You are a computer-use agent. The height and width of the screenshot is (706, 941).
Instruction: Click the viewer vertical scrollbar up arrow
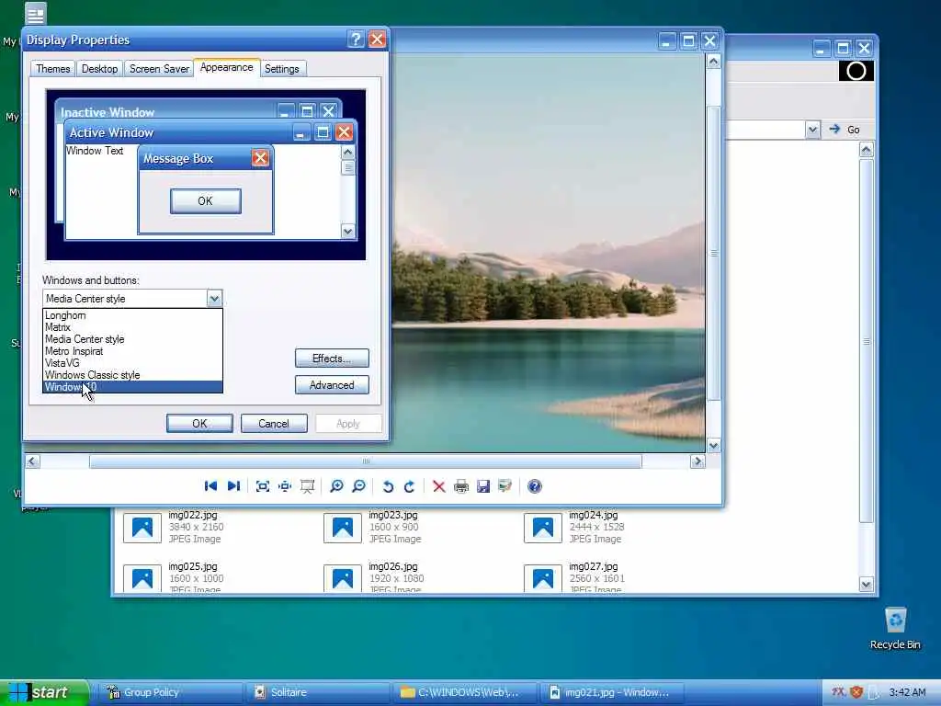(x=713, y=62)
